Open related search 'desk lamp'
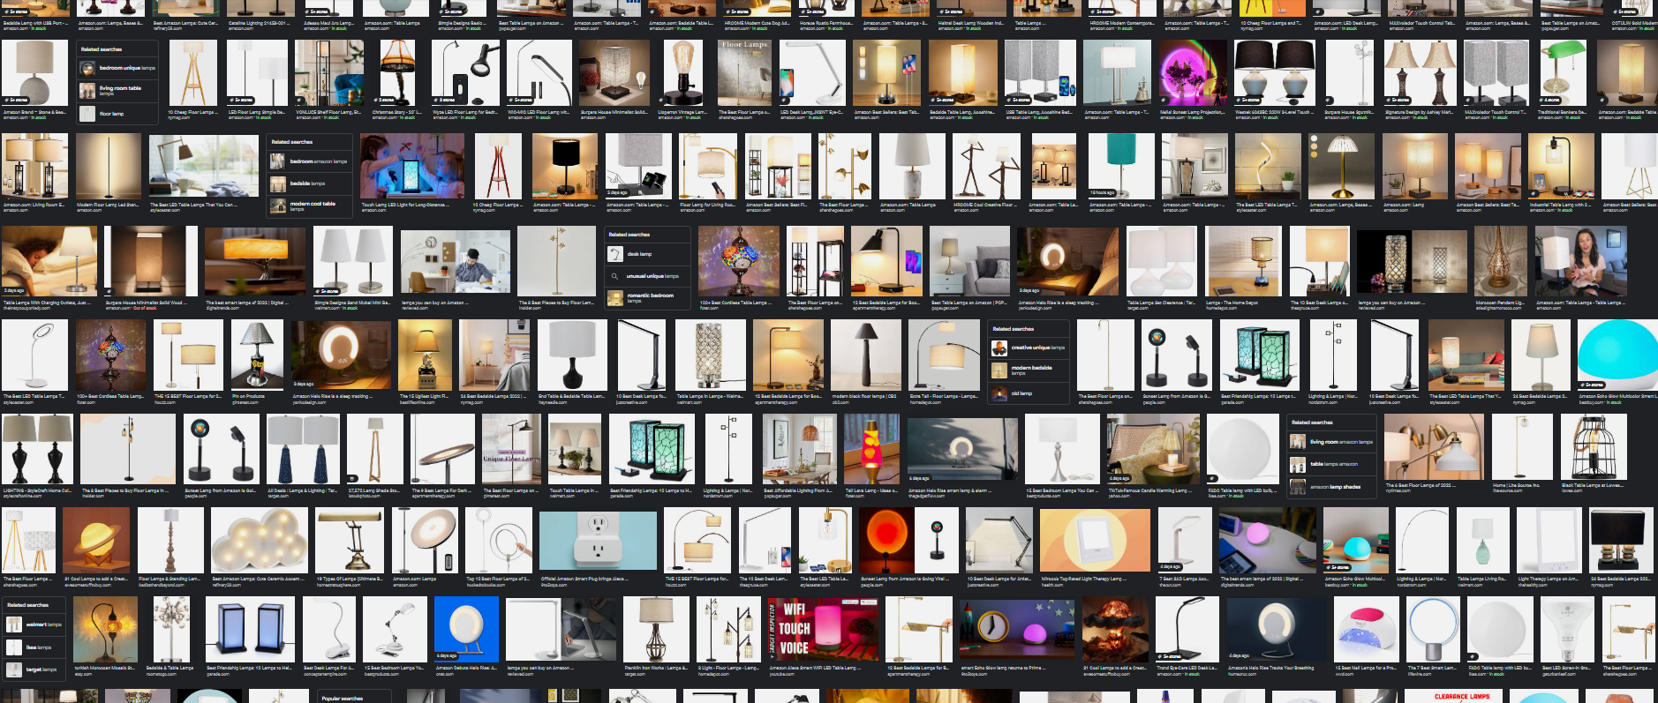The height and width of the screenshot is (703, 1658). [x=648, y=254]
